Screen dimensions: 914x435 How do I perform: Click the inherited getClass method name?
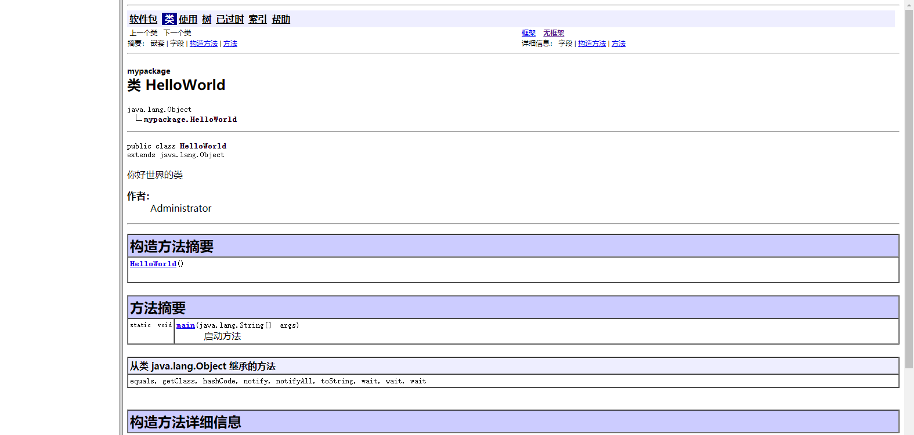(179, 381)
